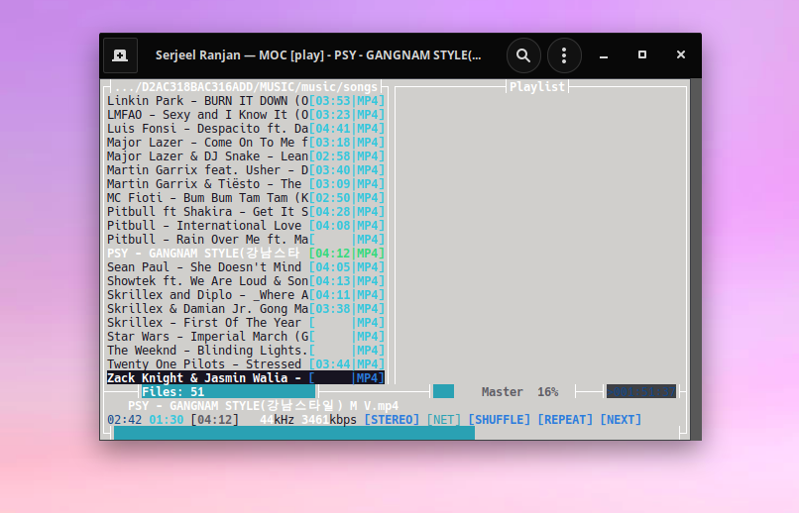
Task: Select Pitbull ft Shakira - Get It S
Action: (x=246, y=212)
